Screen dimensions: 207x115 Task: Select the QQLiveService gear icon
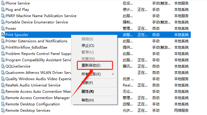click(3, 66)
